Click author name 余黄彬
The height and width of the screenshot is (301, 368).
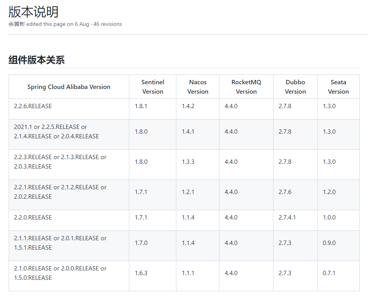17,24
